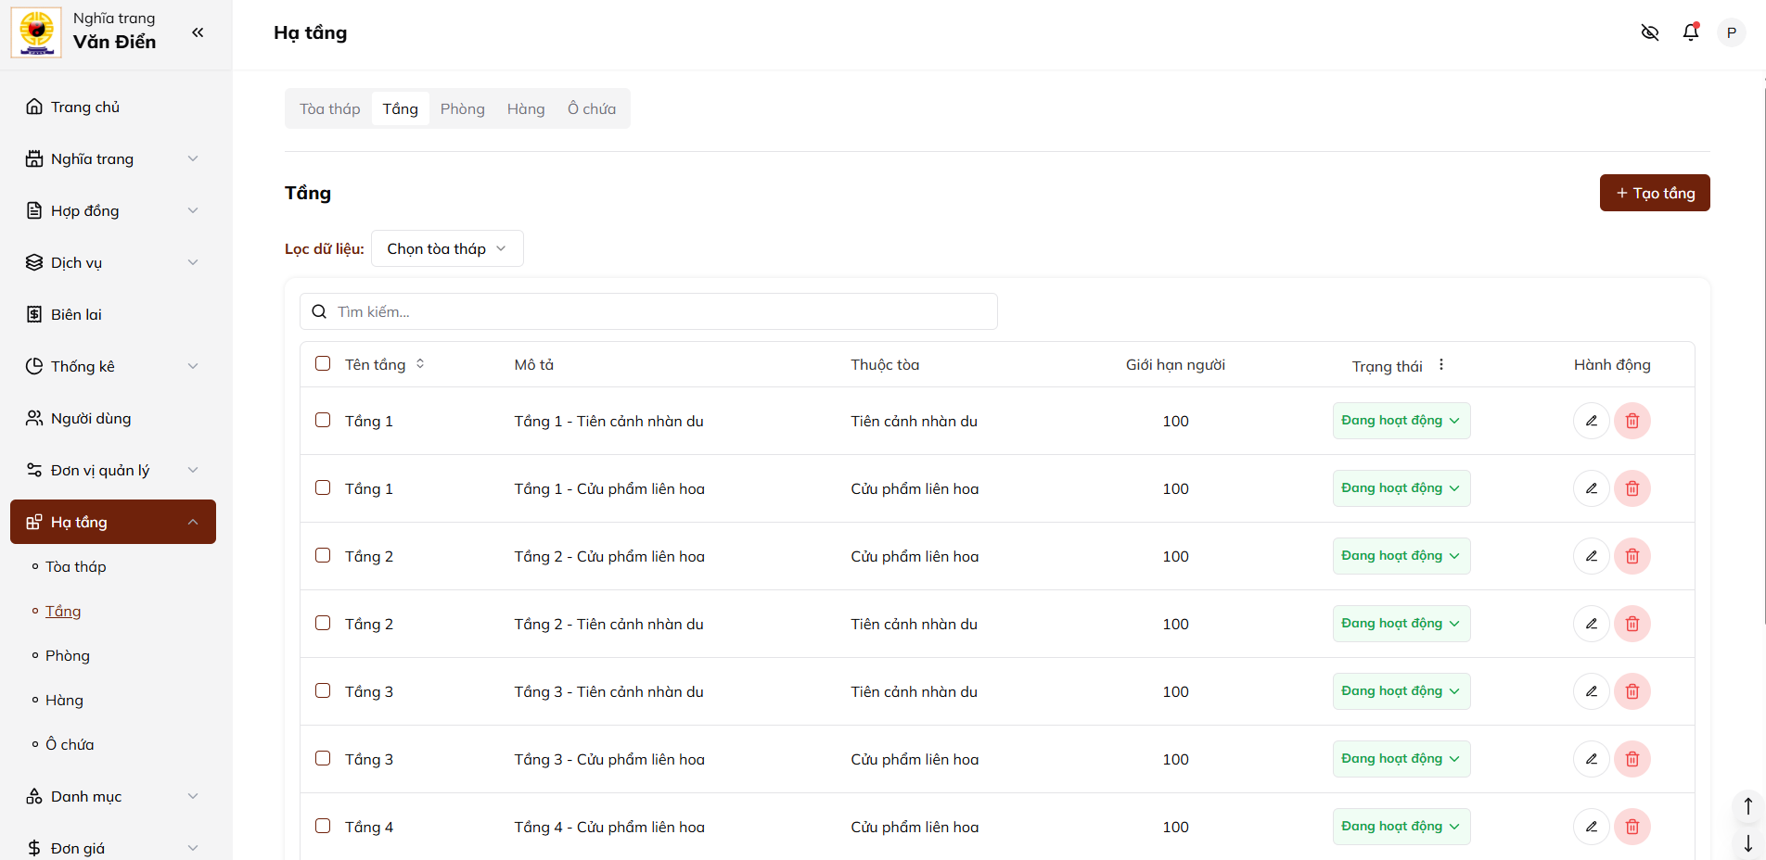Expand the Hợp đồng sidebar menu
The height and width of the screenshot is (860, 1766).
coord(111,210)
